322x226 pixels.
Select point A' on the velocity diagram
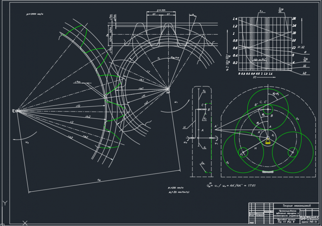click(x=216, y=126)
